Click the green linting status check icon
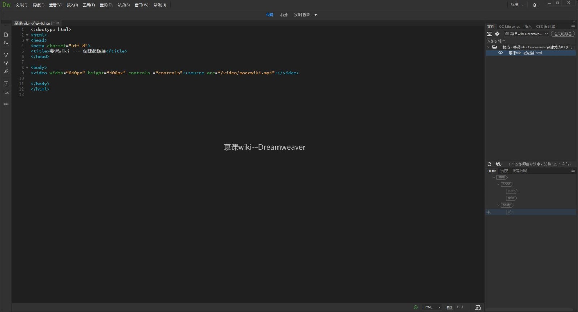578x312 pixels. 415,307
